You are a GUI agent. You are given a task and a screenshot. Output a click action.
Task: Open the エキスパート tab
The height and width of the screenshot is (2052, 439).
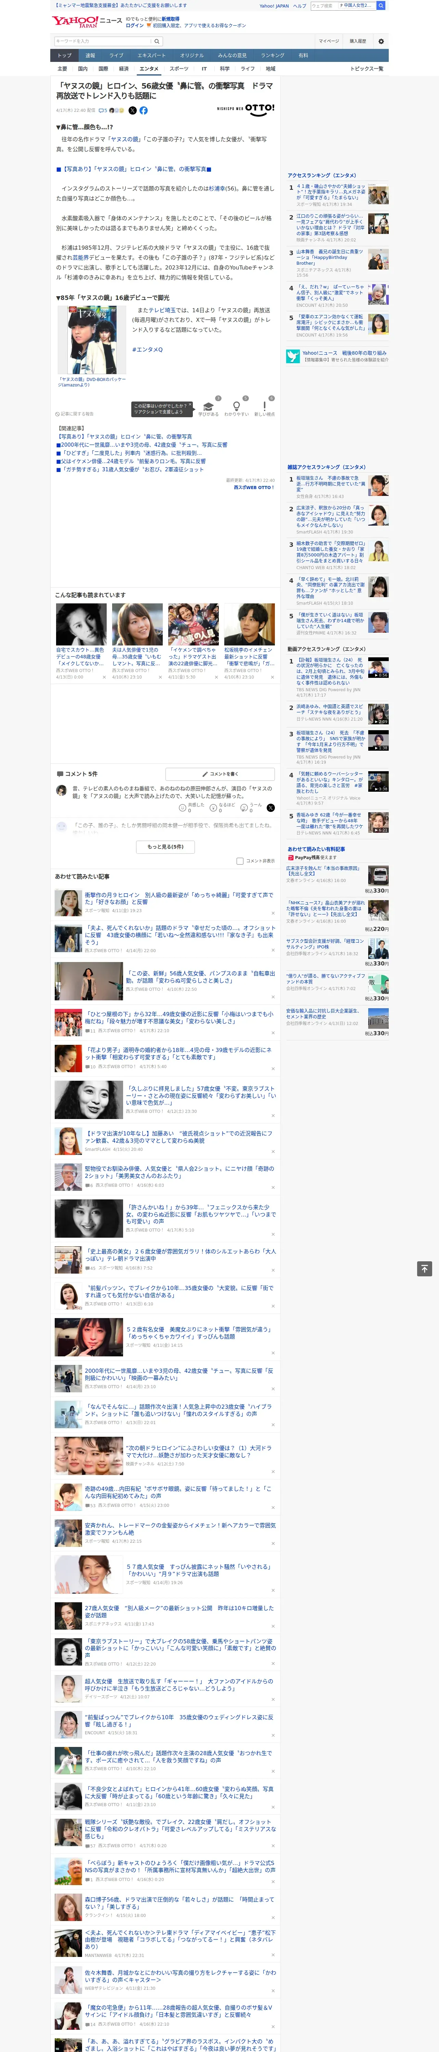pyautogui.click(x=151, y=56)
